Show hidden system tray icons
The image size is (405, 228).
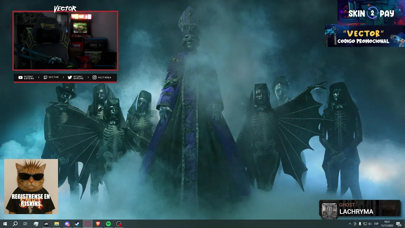click(x=350, y=224)
